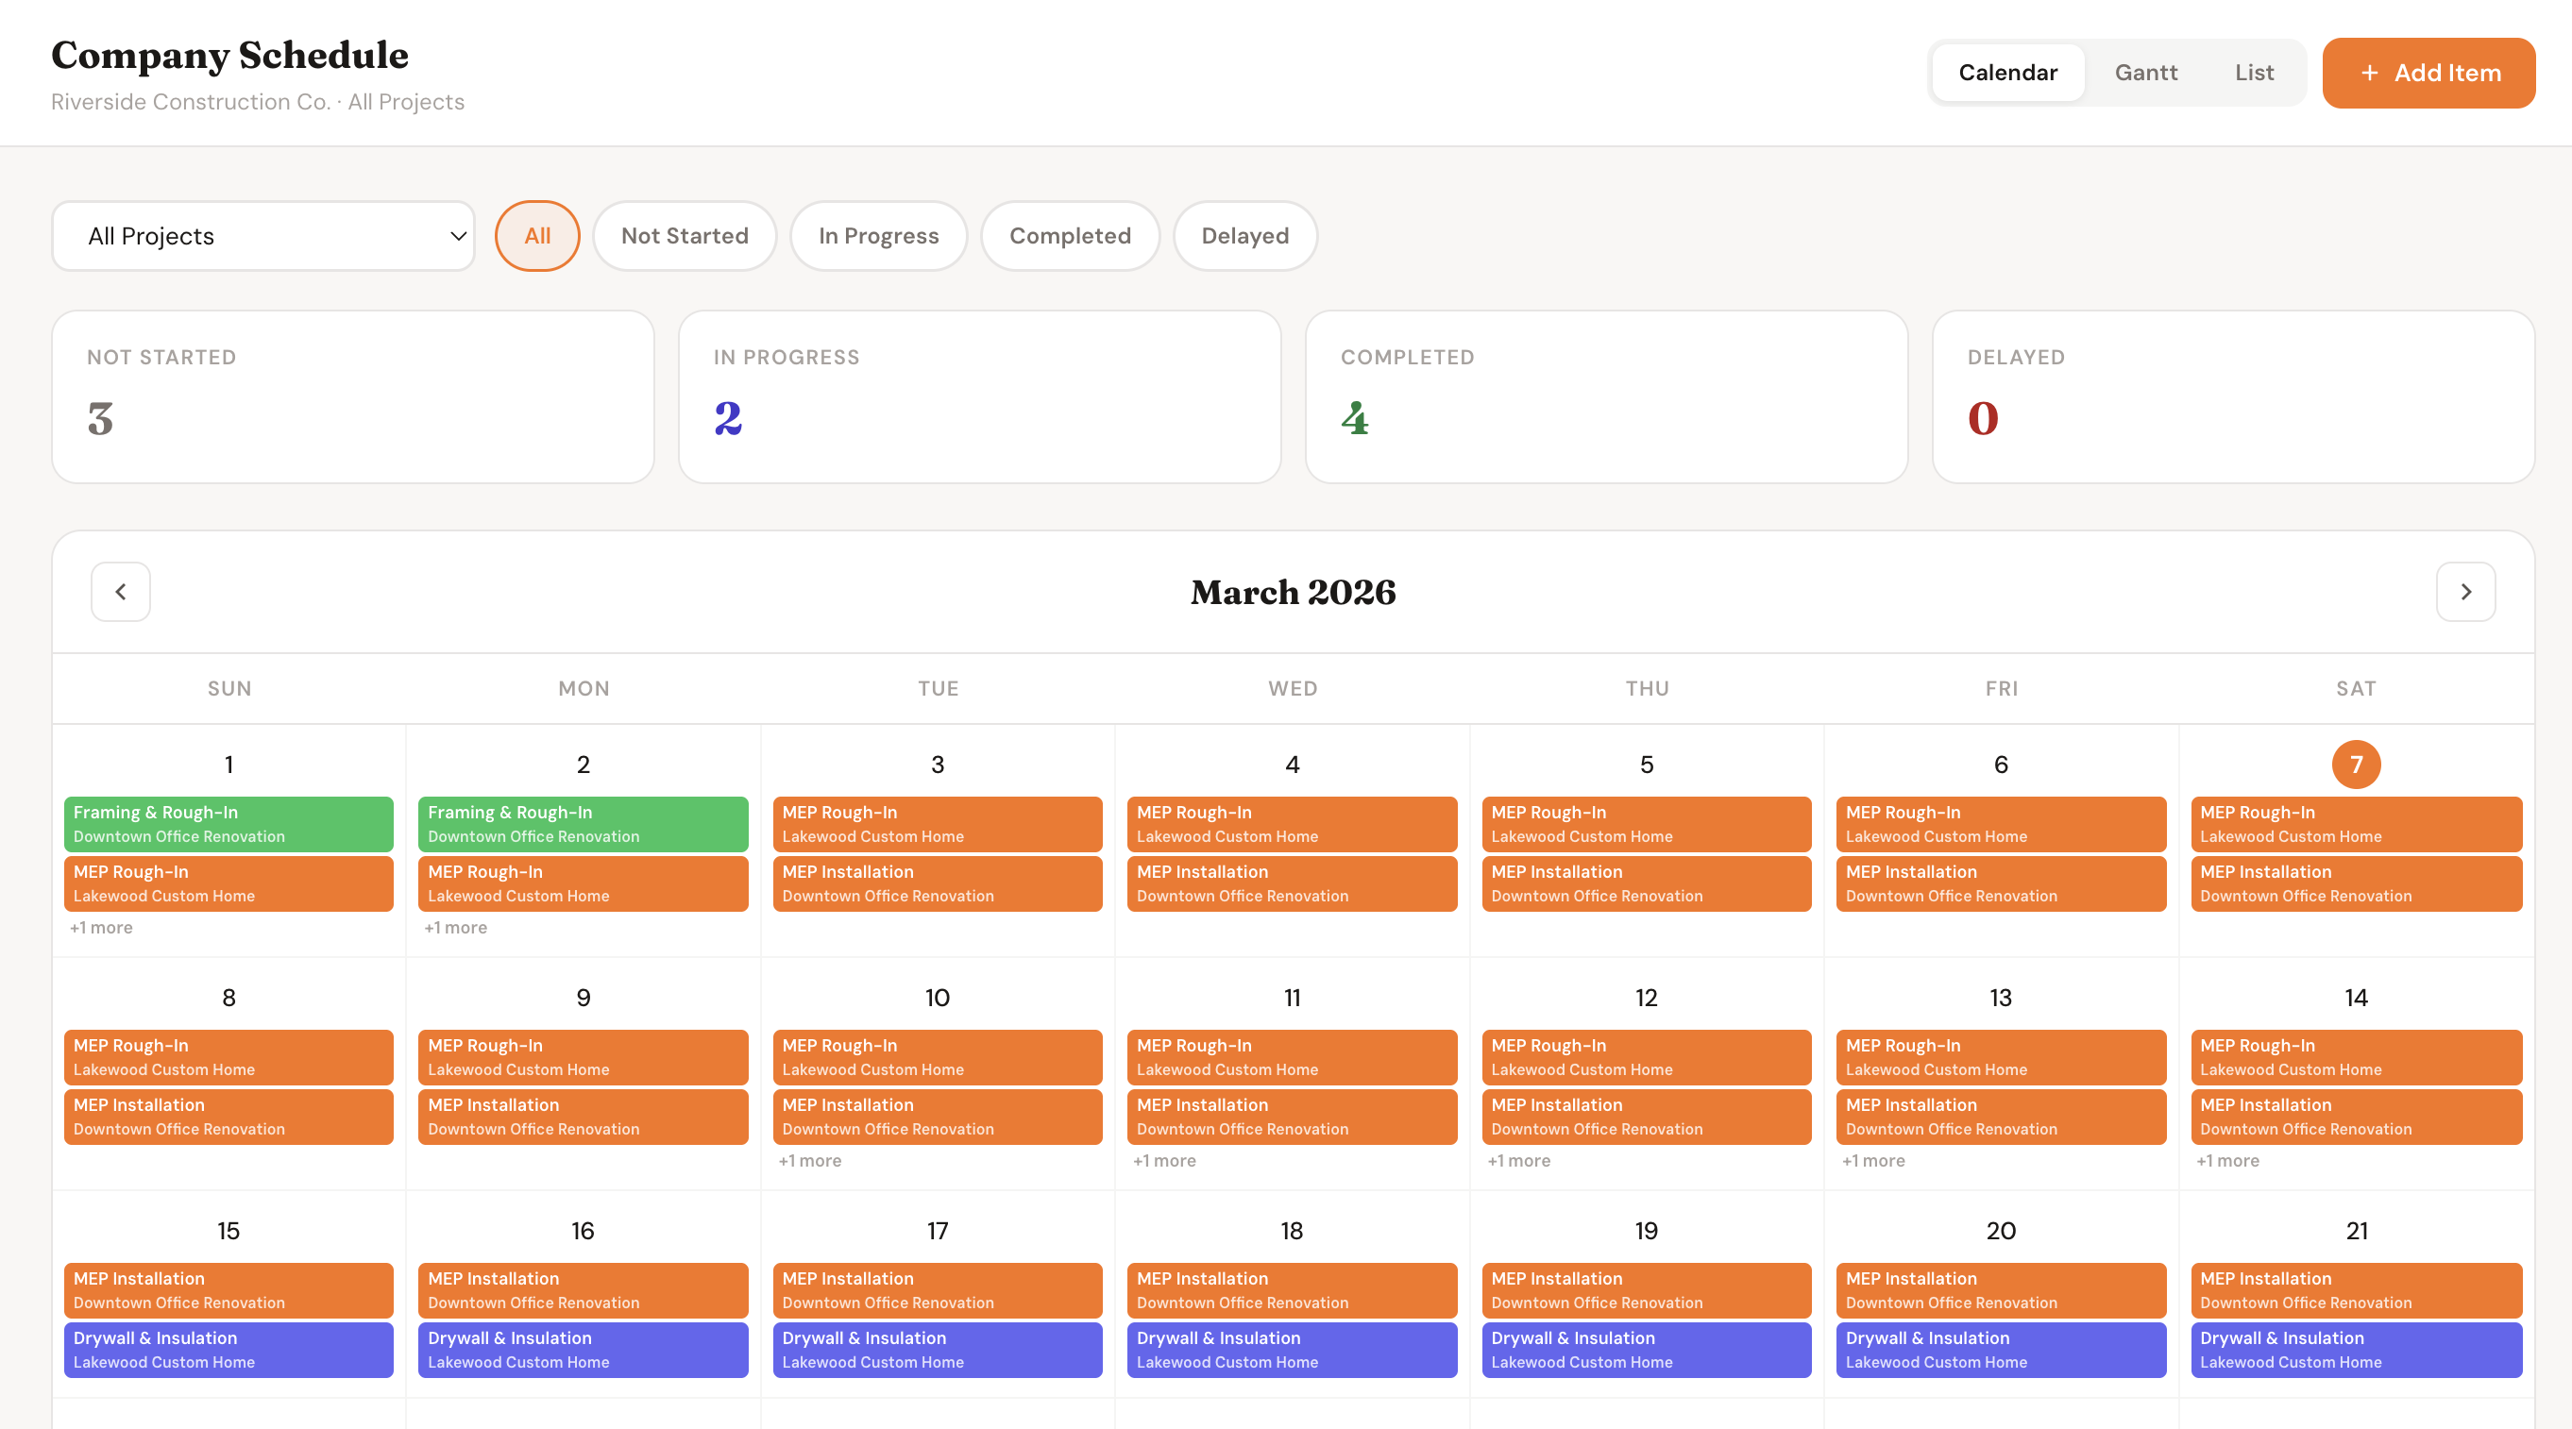Open MEP Installation event on March 21
Screen dimensions: 2572x1429
pyautogui.click(x=2357, y=1289)
